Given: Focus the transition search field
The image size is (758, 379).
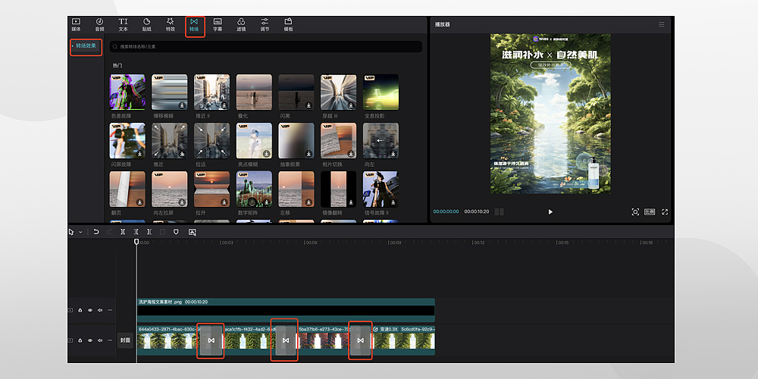Looking at the screenshot, I should (266, 46).
